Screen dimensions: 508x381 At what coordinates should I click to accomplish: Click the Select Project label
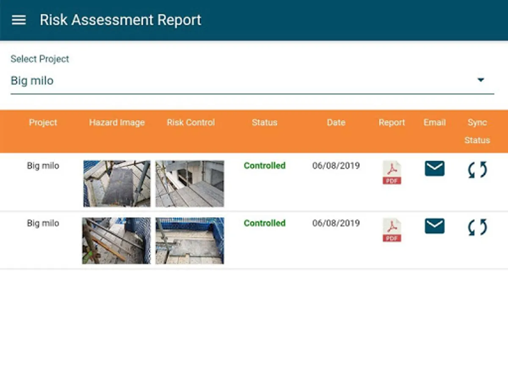40,59
